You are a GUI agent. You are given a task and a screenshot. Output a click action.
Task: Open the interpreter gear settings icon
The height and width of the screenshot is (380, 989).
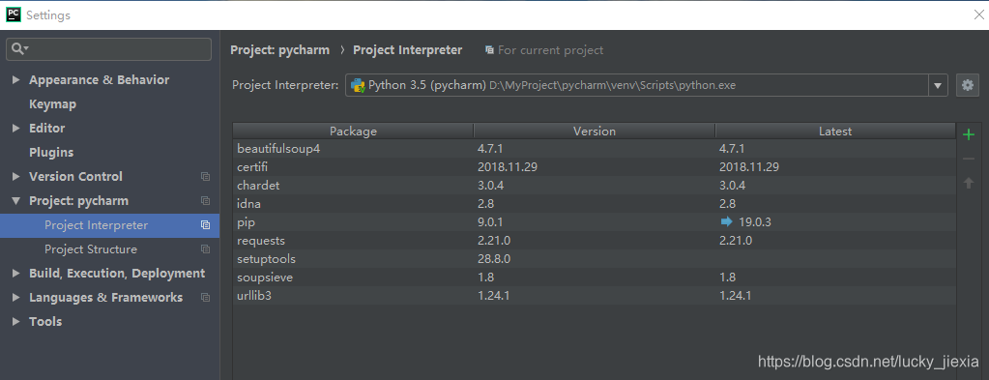968,84
